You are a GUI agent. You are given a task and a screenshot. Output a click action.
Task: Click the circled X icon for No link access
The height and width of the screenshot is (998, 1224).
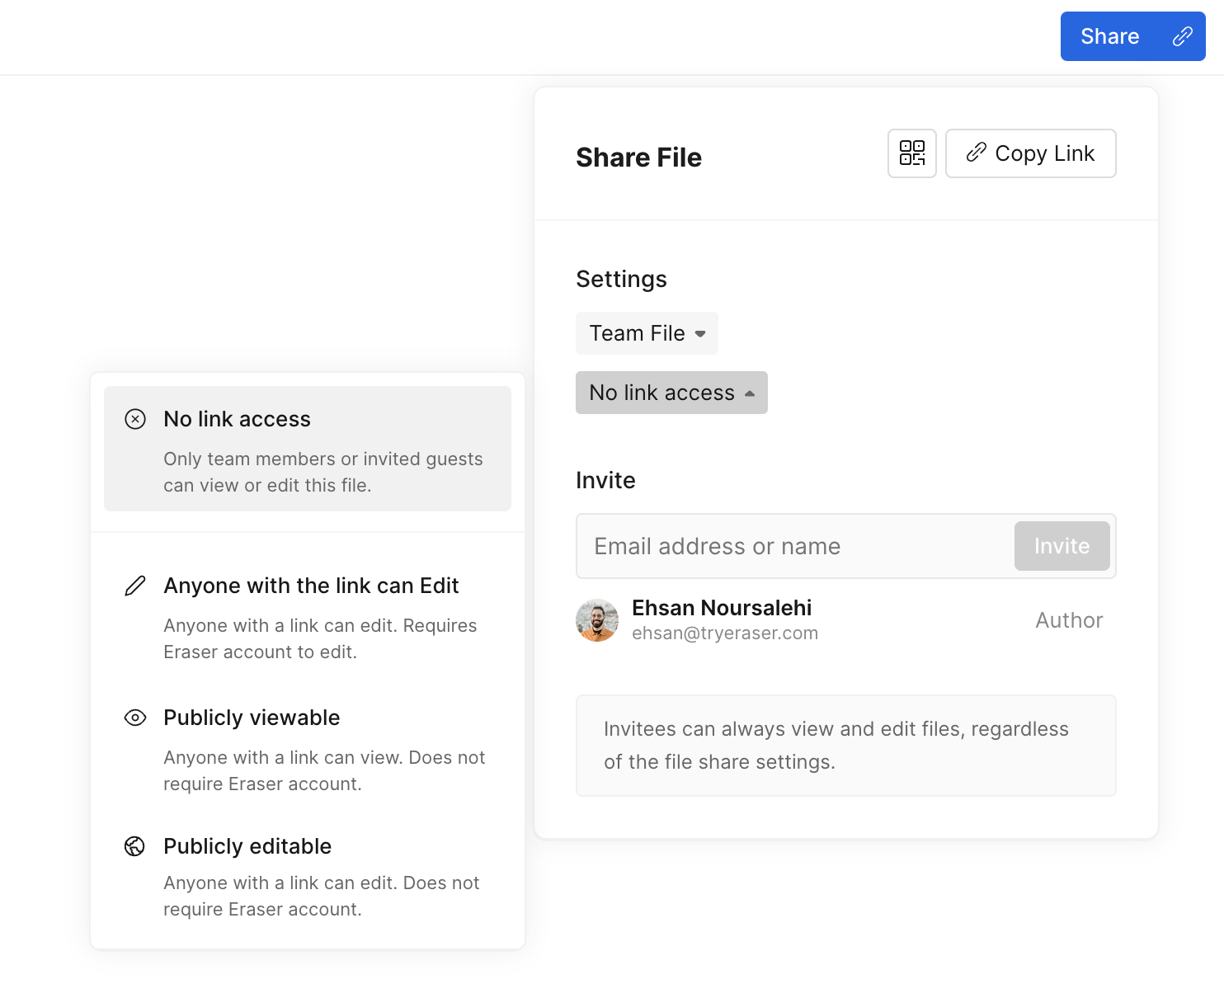click(x=135, y=419)
